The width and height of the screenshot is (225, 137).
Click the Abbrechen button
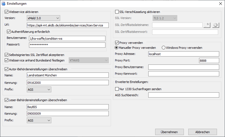202,132
